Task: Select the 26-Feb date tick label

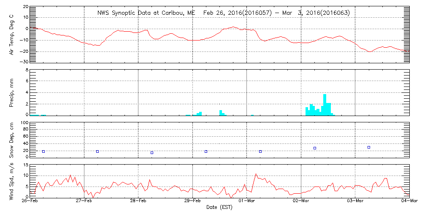Action: click(x=30, y=202)
